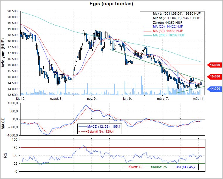Click the 19.500 price axis value

coord(12,23)
